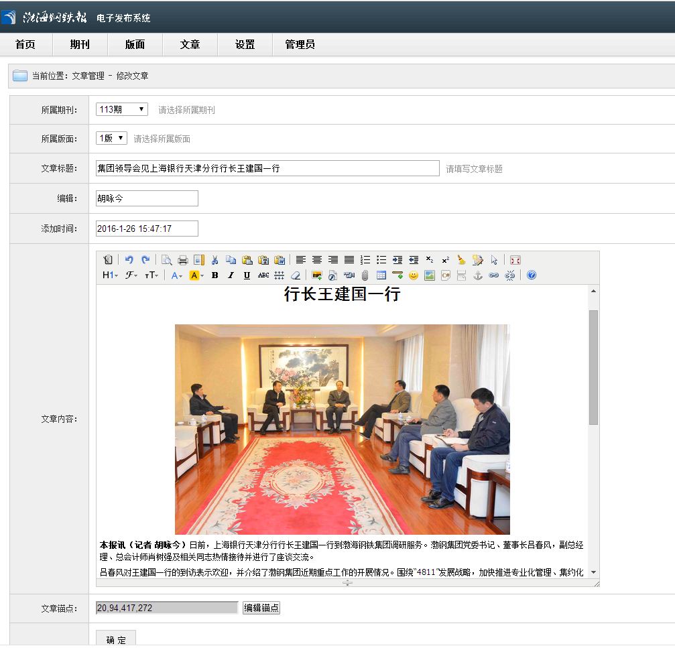Open the 期刊 menu
Screen dimensions: 675x648
[80, 44]
